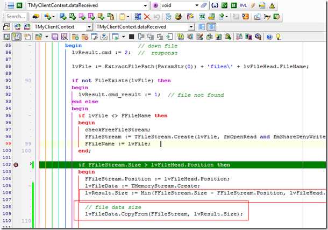Open the TMyClientContext.dataReceived method combo arrow in third row
This screenshot has width=328, height=230.
[191, 27]
